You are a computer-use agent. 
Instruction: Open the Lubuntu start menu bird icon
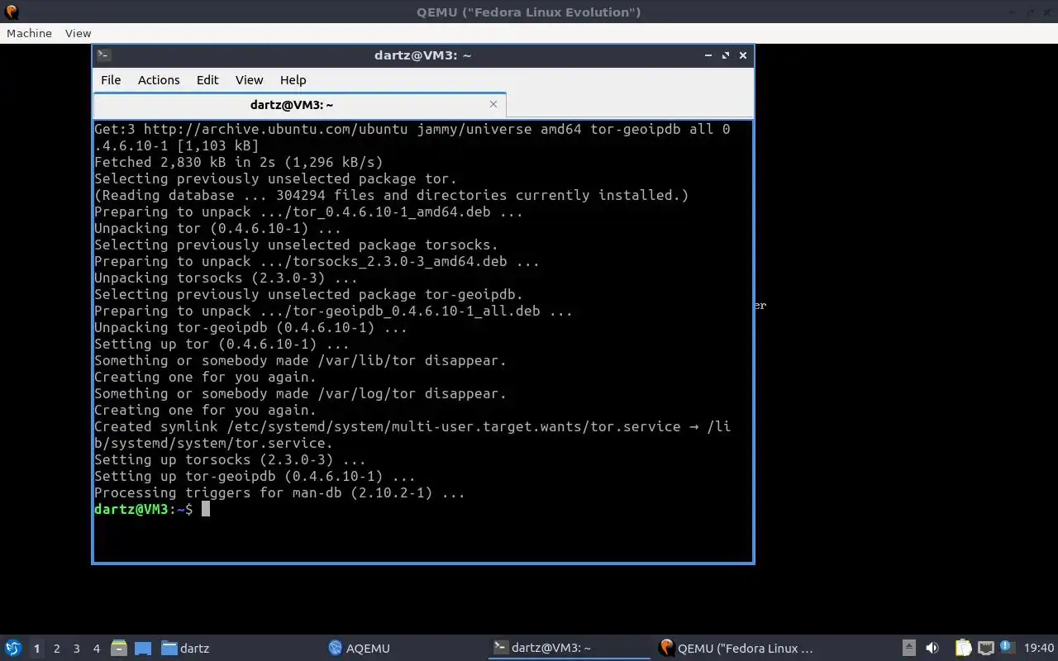(12, 649)
